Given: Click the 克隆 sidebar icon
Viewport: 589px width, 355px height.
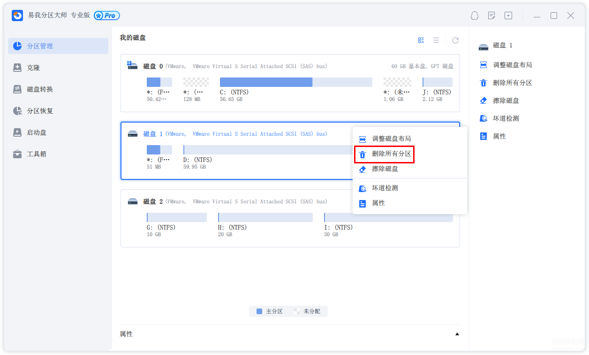Looking at the screenshot, I should click(x=17, y=68).
